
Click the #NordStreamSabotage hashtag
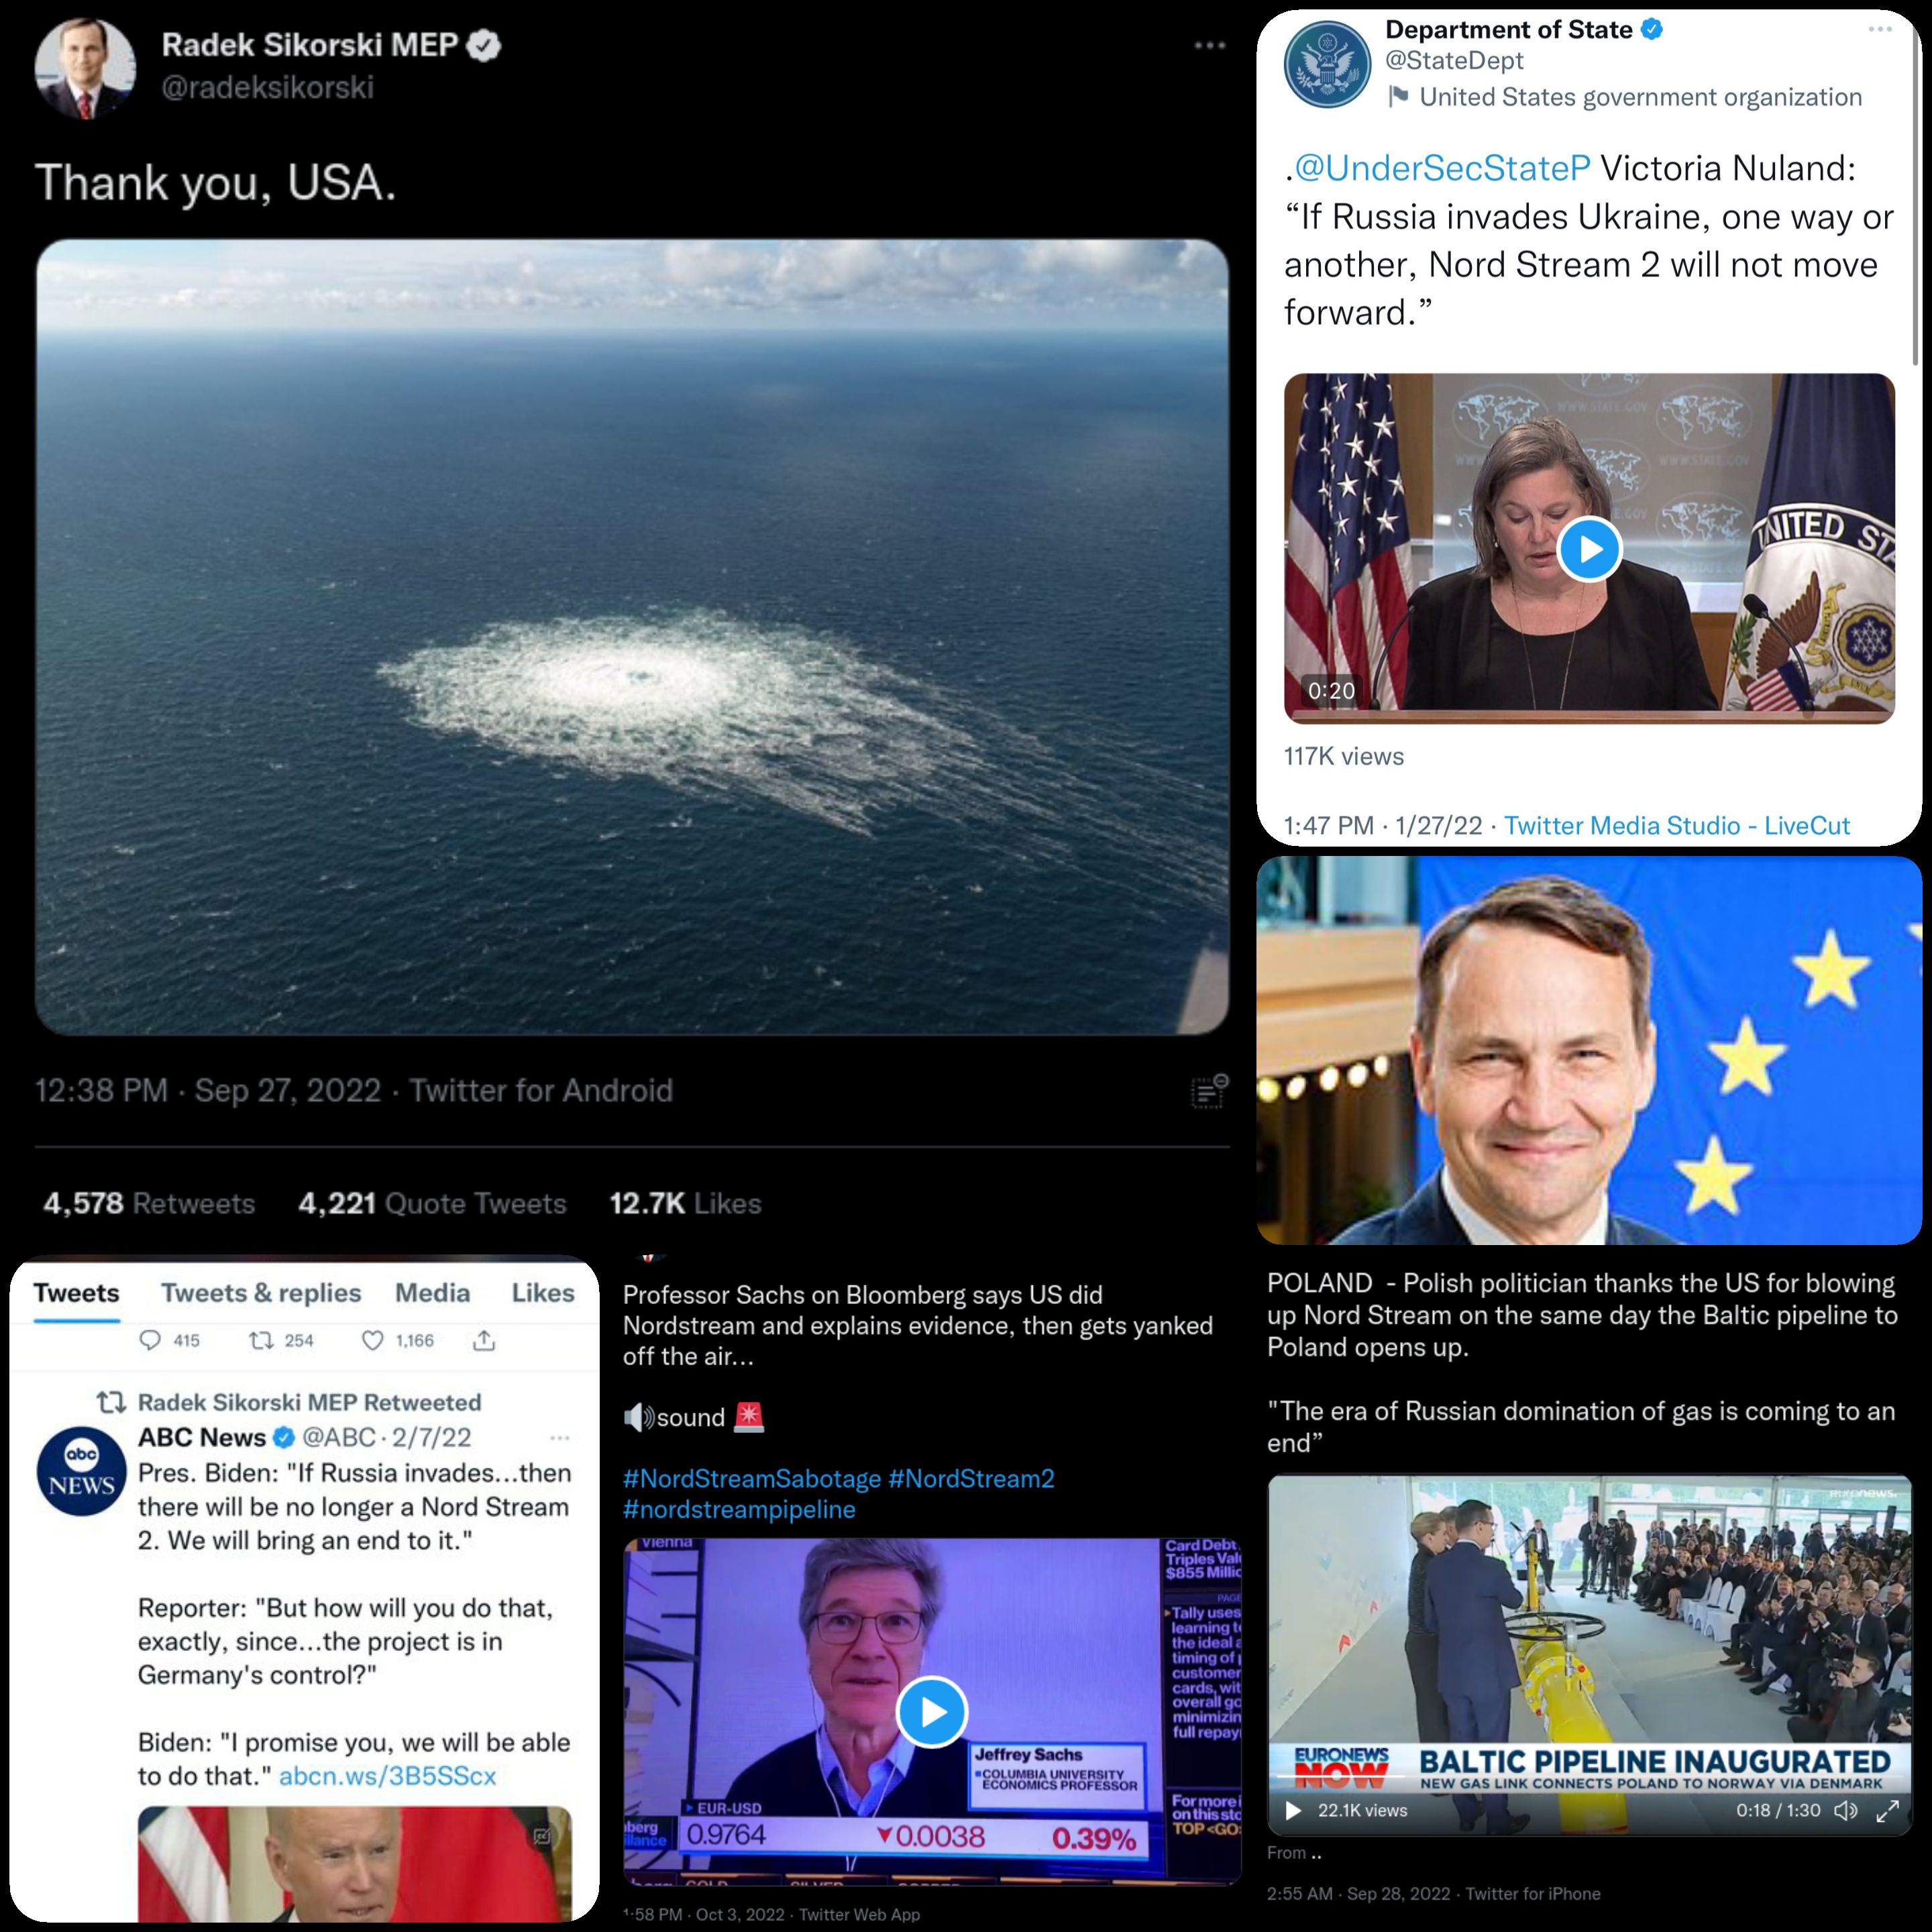(x=752, y=1478)
